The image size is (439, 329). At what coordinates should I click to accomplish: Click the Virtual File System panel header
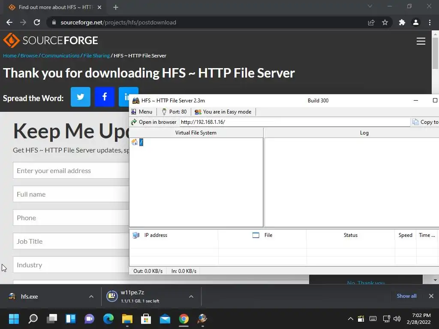coord(196,133)
